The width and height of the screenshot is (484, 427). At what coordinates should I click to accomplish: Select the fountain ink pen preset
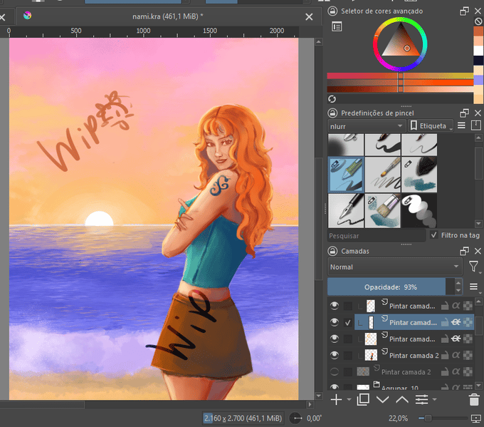(x=346, y=210)
